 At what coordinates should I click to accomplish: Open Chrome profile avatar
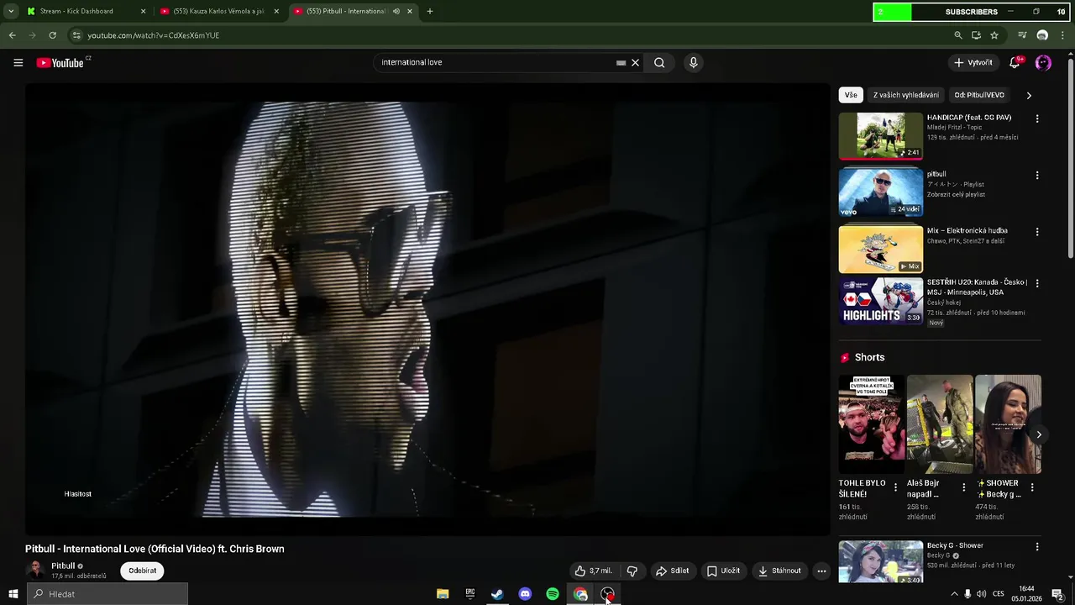point(1042,35)
